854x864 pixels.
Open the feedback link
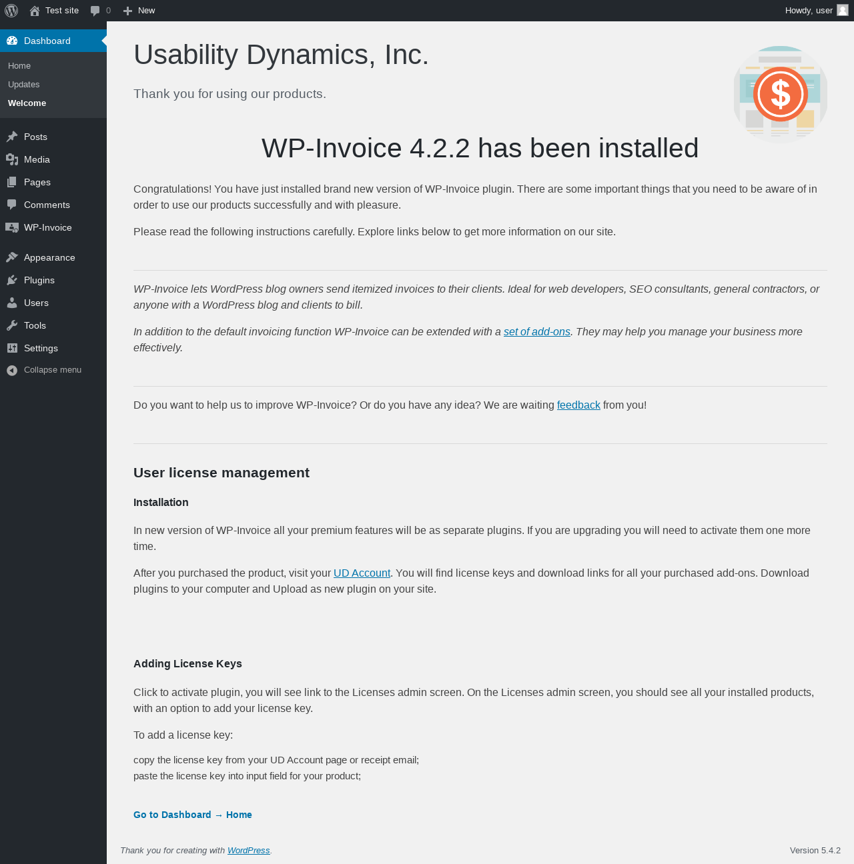coord(578,405)
